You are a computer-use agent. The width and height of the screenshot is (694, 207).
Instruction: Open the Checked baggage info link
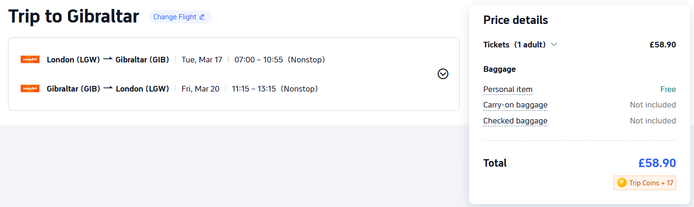(515, 121)
